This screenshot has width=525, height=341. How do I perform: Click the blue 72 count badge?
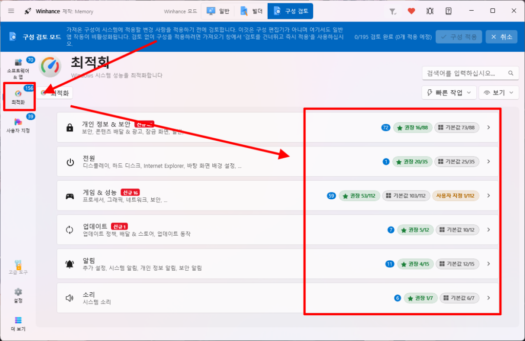point(386,127)
